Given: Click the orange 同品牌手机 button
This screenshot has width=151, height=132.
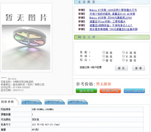Looking at the screenshot, I should point(110,91).
